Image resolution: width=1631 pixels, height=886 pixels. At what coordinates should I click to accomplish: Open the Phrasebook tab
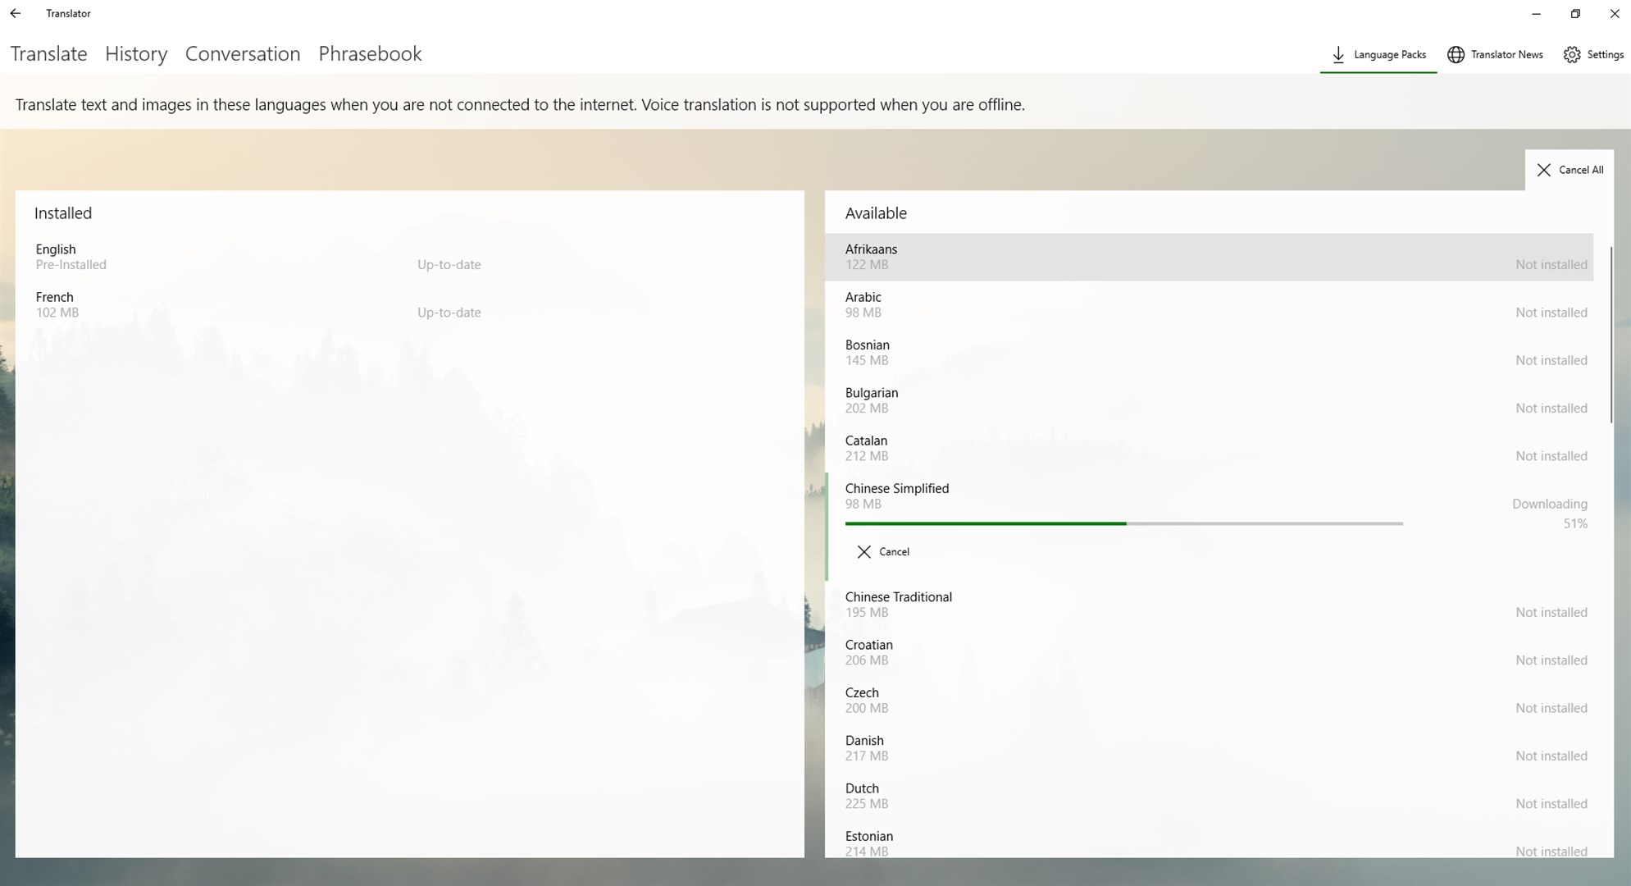pyautogui.click(x=370, y=54)
